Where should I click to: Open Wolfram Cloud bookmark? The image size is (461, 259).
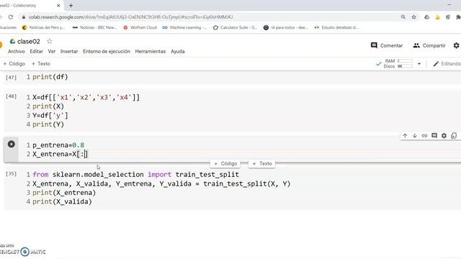coord(140,27)
